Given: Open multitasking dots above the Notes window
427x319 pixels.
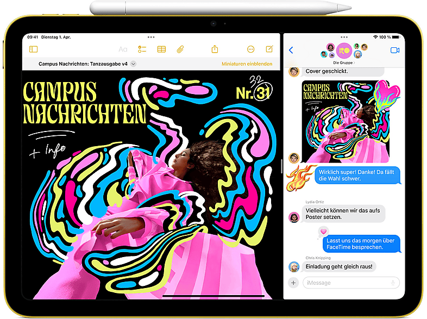Looking at the screenshot, I should click(x=153, y=37).
